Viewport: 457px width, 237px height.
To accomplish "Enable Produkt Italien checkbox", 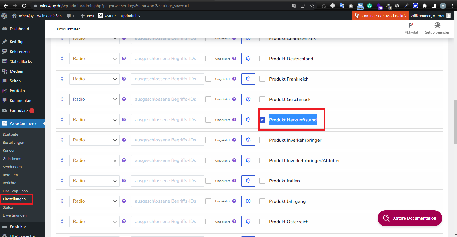I will pyautogui.click(x=262, y=181).
